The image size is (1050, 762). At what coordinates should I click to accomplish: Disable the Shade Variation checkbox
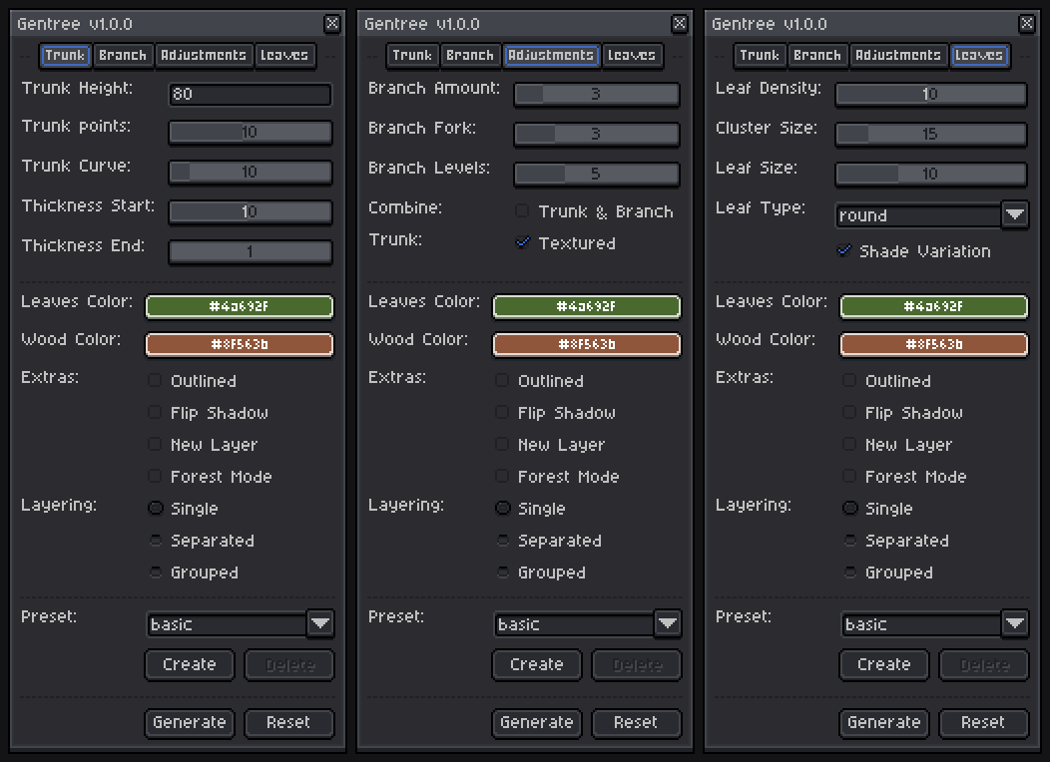click(x=844, y=250)
